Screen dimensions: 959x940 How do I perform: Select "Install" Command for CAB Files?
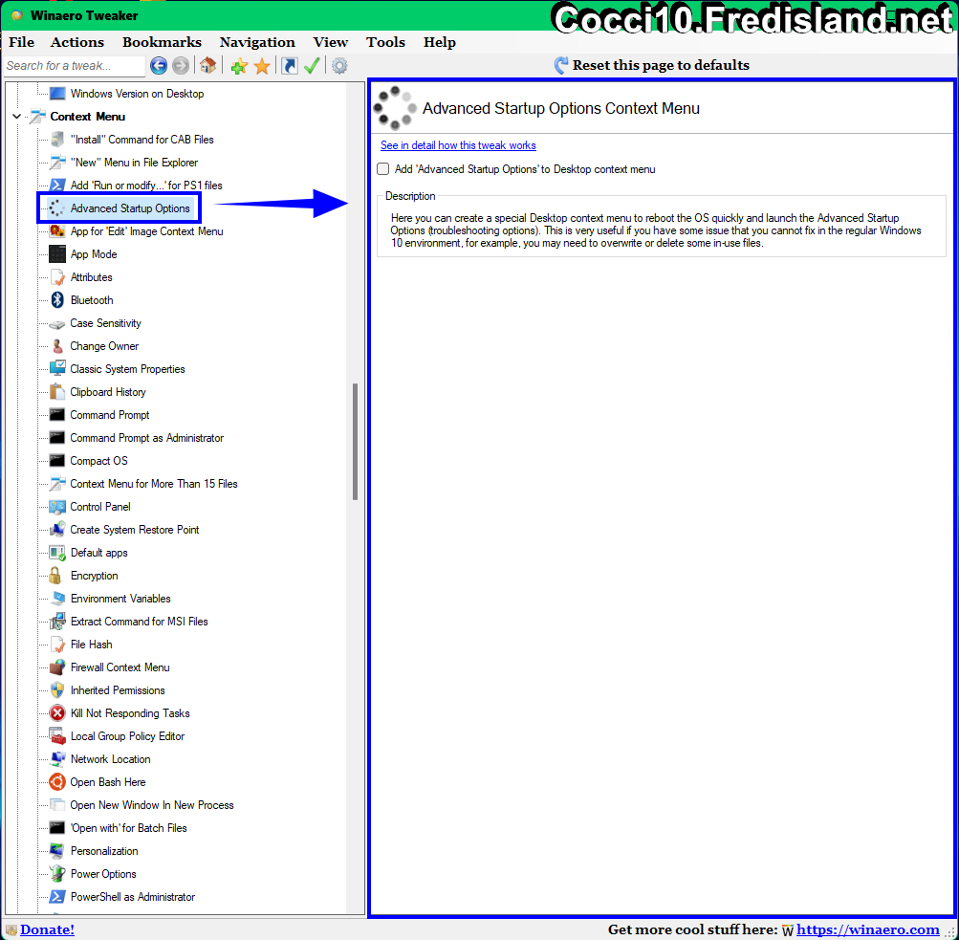point(142,140)
